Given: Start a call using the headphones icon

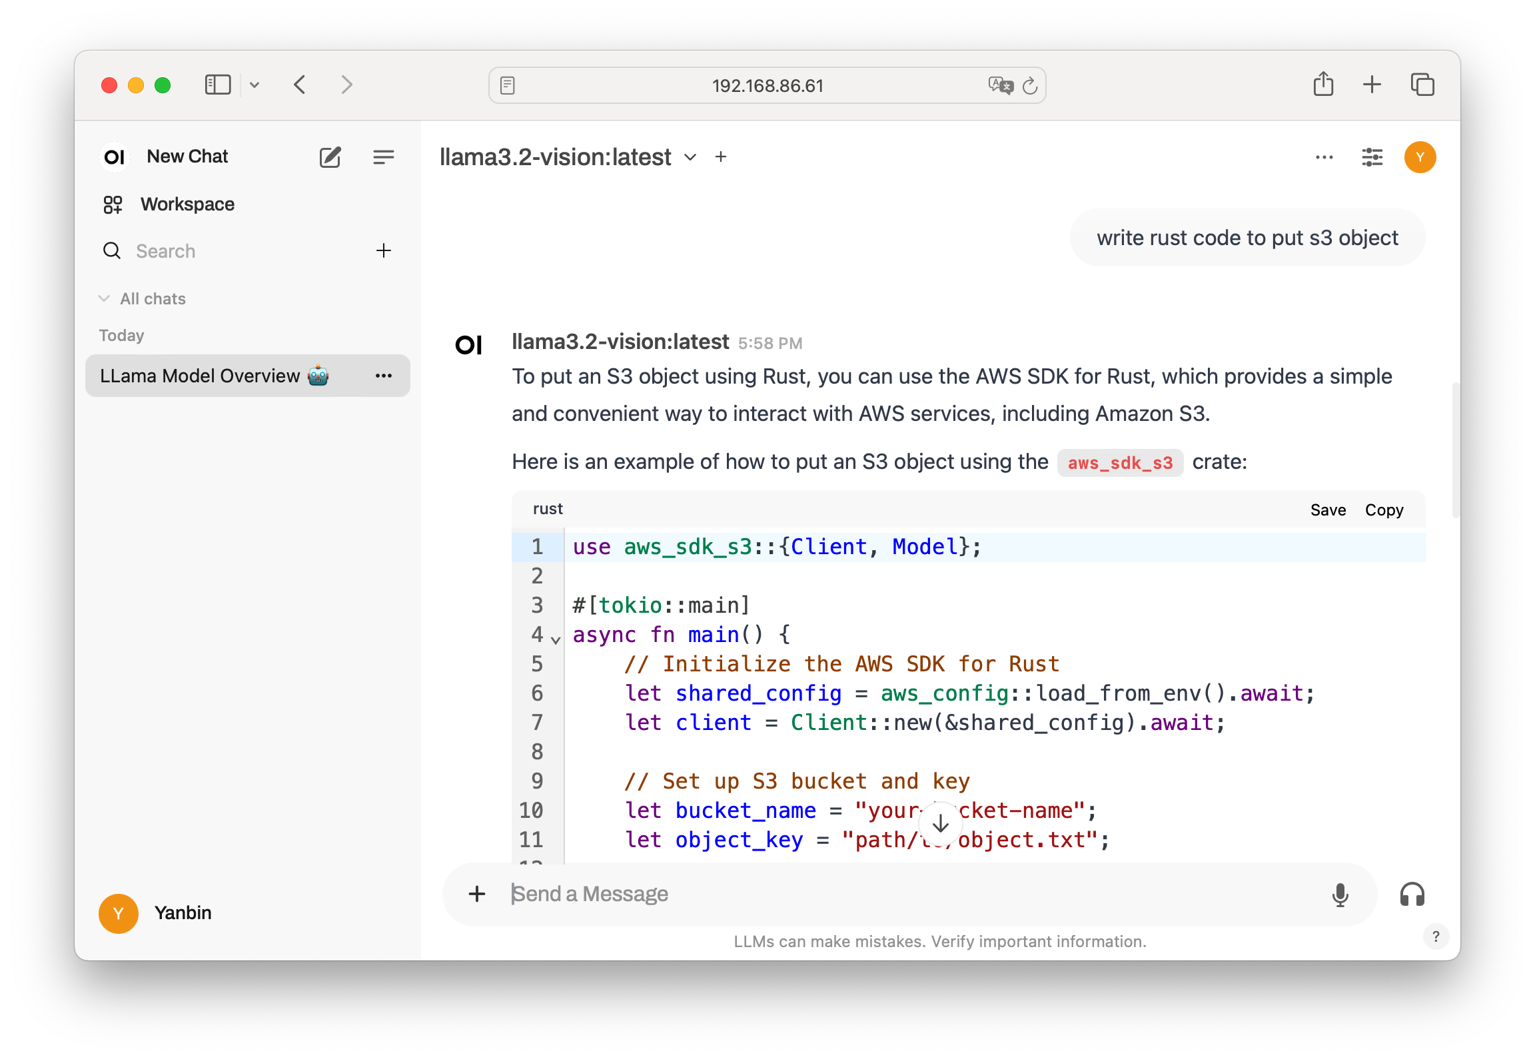Looking at the screenshot, I should [1412, 894].
